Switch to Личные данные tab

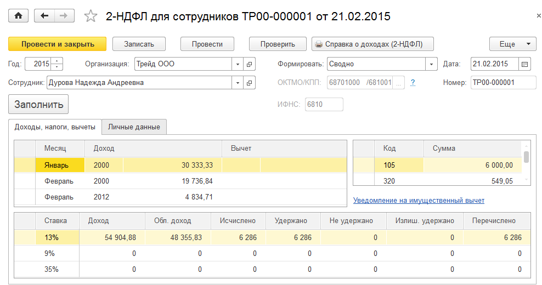coord(134,127)
